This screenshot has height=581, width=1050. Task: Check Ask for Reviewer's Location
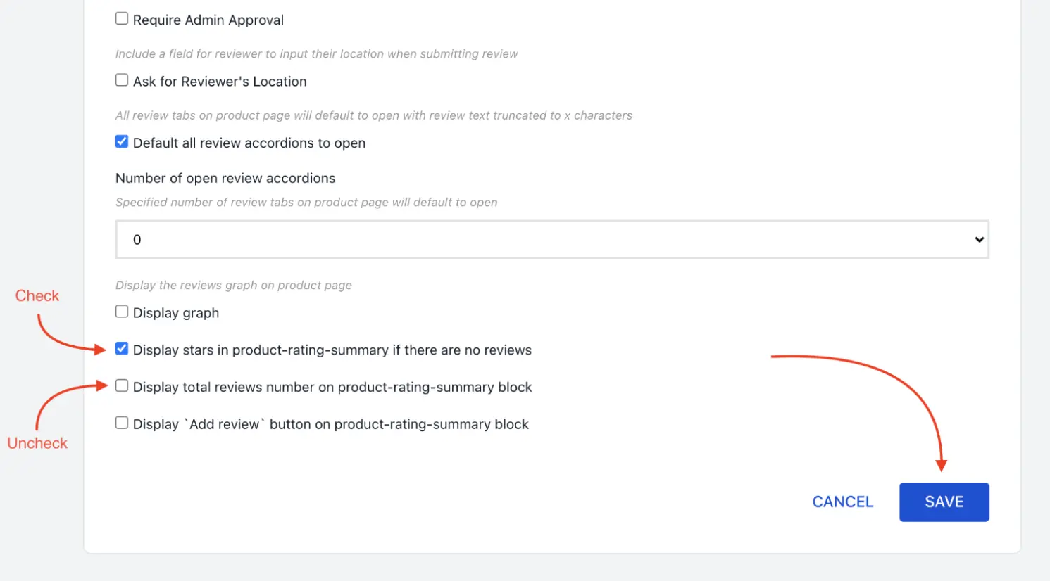121,80
